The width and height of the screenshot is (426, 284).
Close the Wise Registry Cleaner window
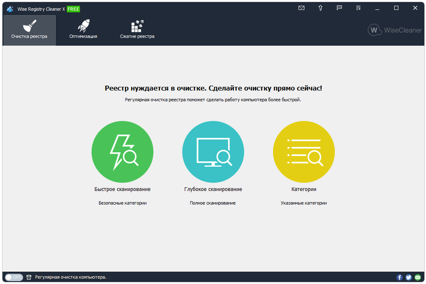pos(415,8)
